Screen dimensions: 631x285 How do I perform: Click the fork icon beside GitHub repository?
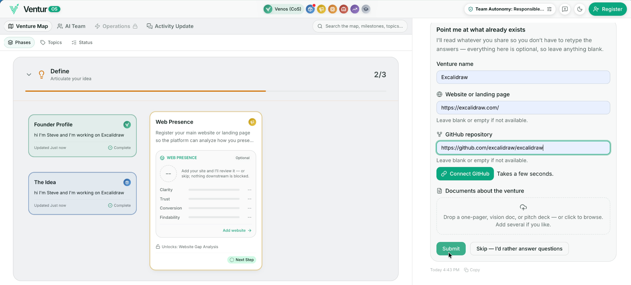[x=439, y=134]
